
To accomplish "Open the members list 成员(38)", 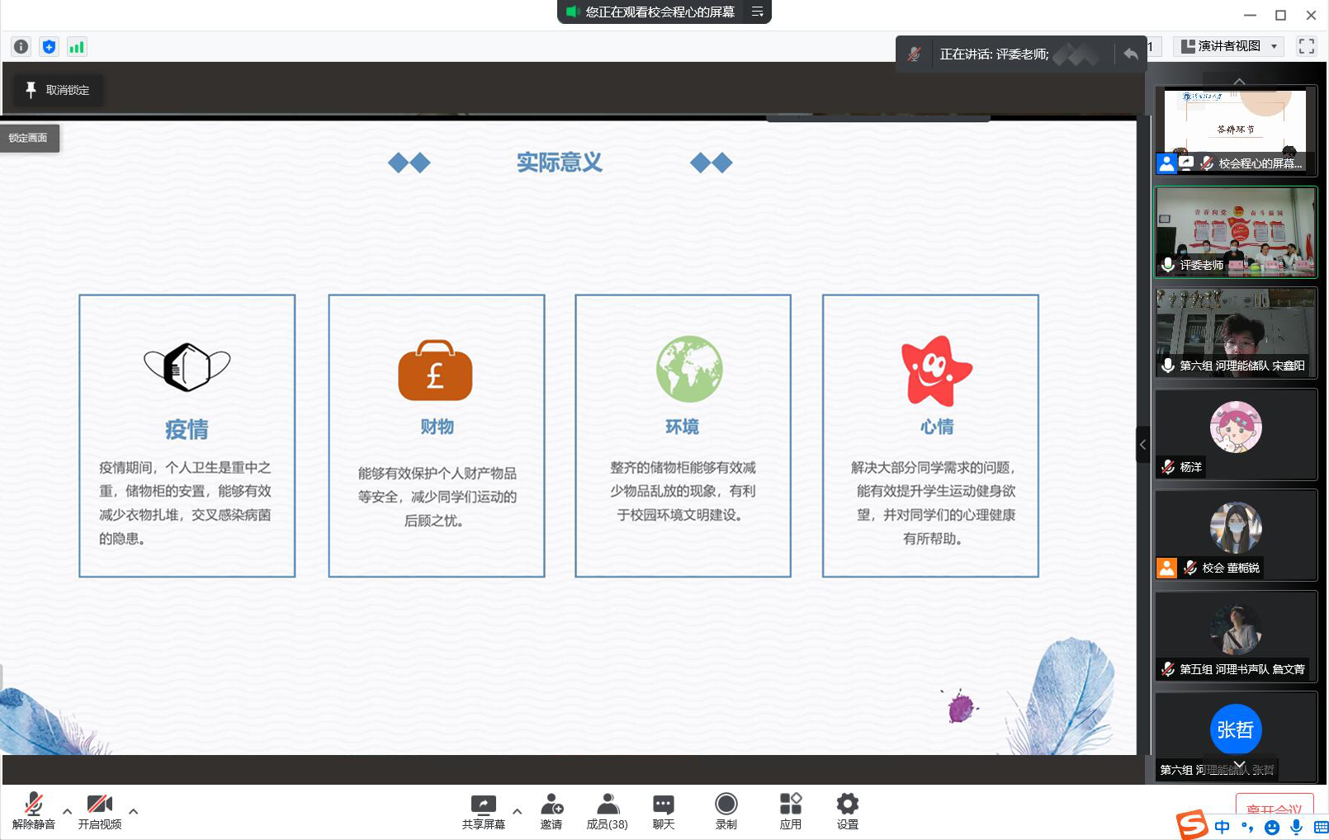I will pyautogui.click(x=607, y=810).
